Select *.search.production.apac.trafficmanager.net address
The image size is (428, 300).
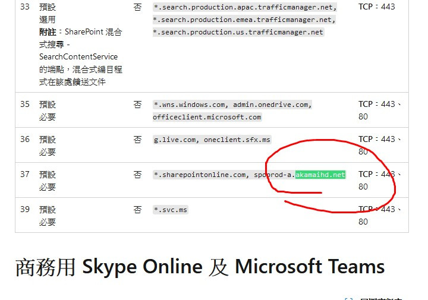[x=245, y=7]
